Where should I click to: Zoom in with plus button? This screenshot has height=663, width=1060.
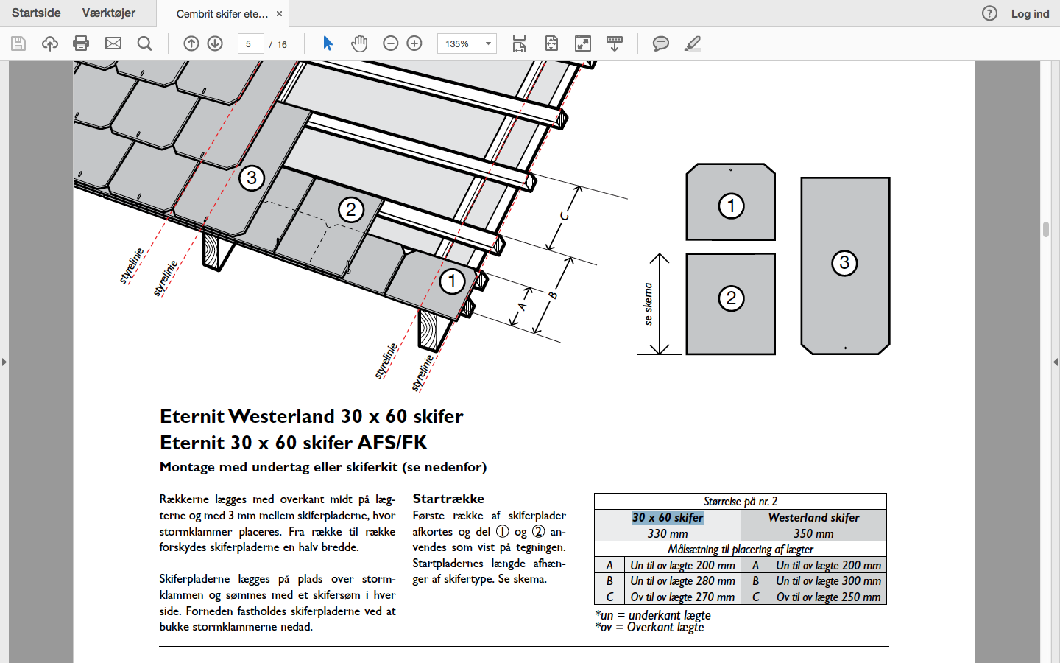(x=414, y=43)
